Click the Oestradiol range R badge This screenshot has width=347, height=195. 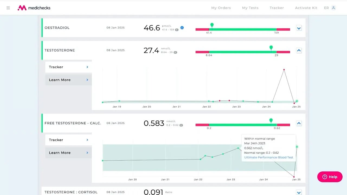177,30
